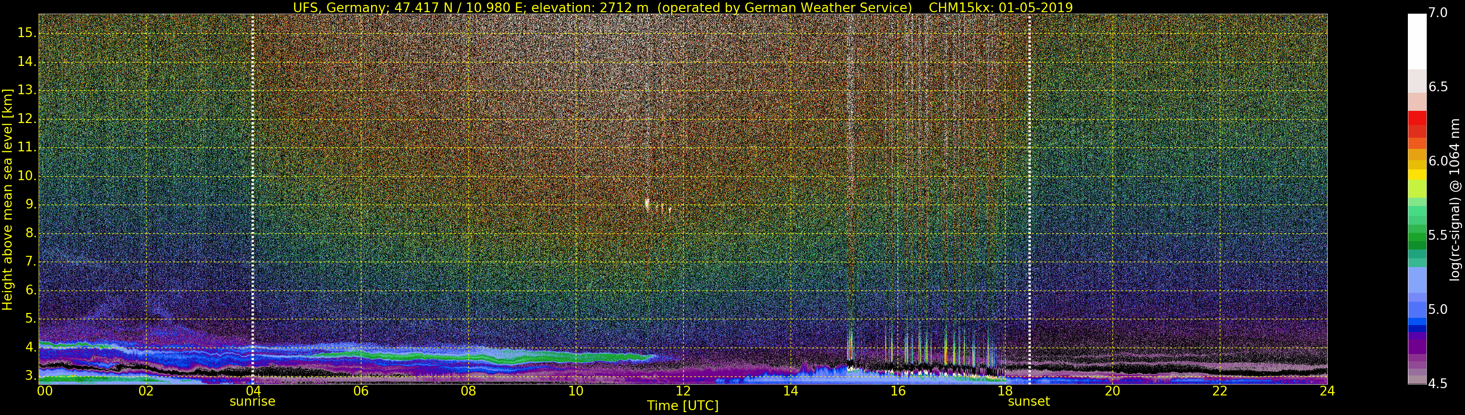The image size is (1465, 415).
Task: Click the colorbar value '5.5'
Action: click(1438, 235)
